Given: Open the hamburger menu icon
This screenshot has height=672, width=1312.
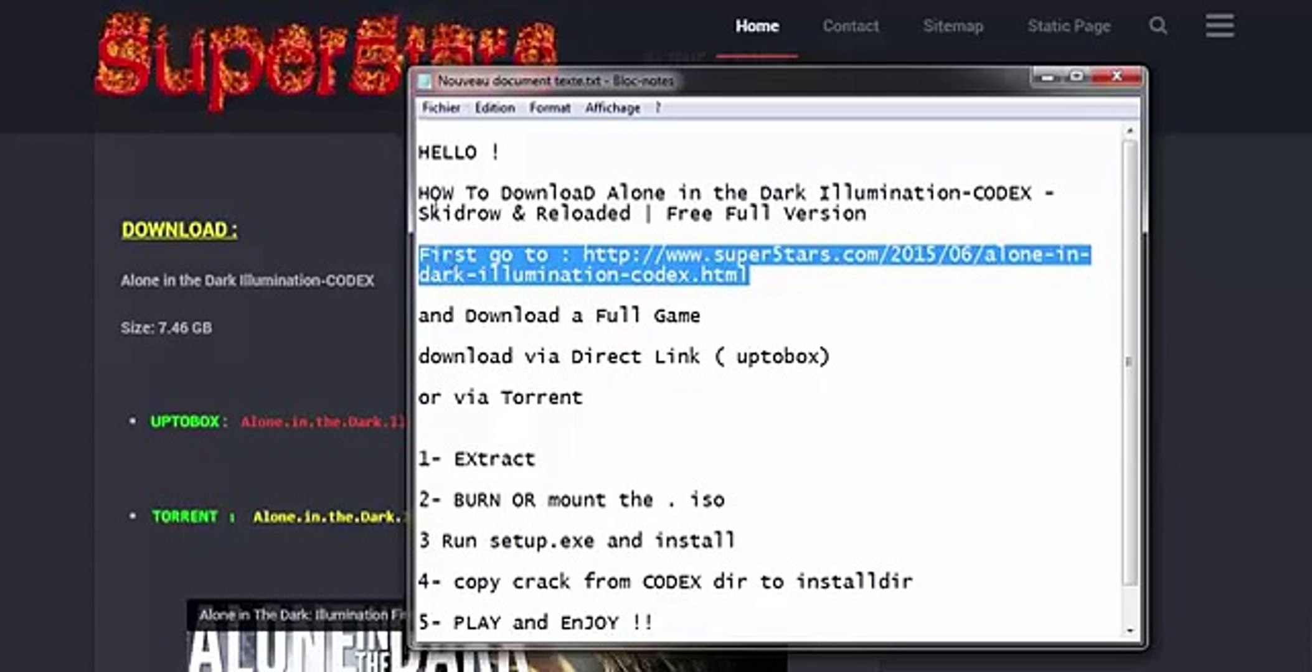Looking at the screenshot, I should point(1219,26).
